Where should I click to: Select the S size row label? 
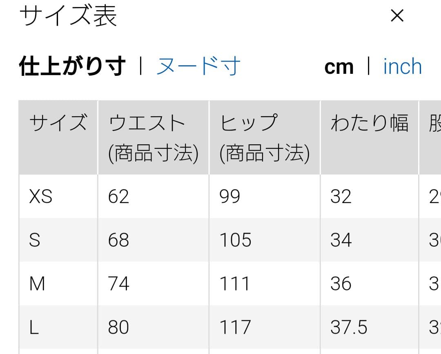[35, 240]
